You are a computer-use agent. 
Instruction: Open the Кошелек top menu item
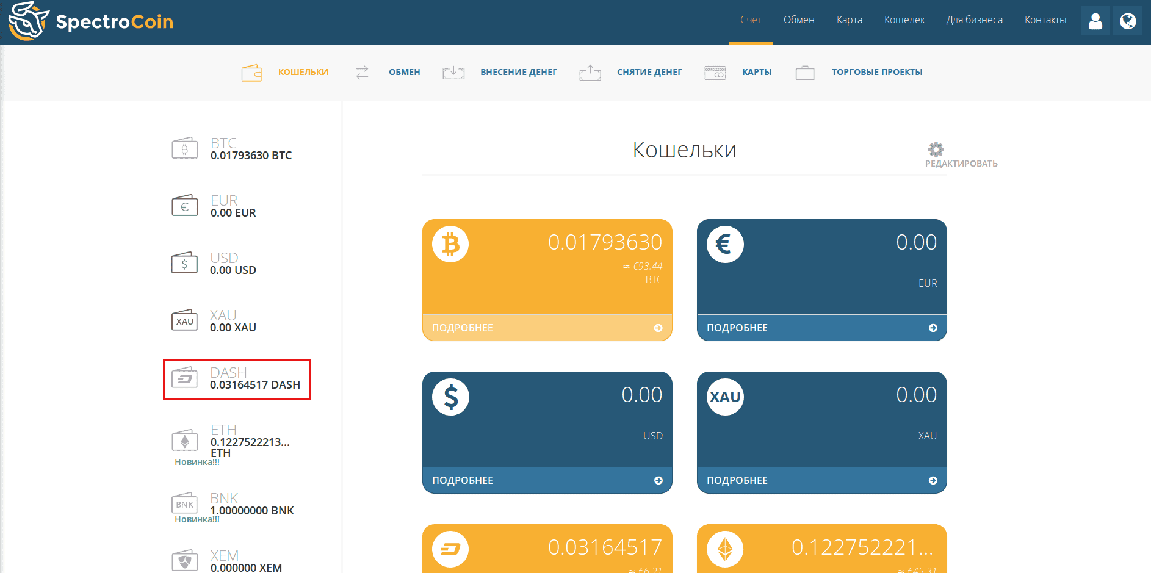pos(904,20)
